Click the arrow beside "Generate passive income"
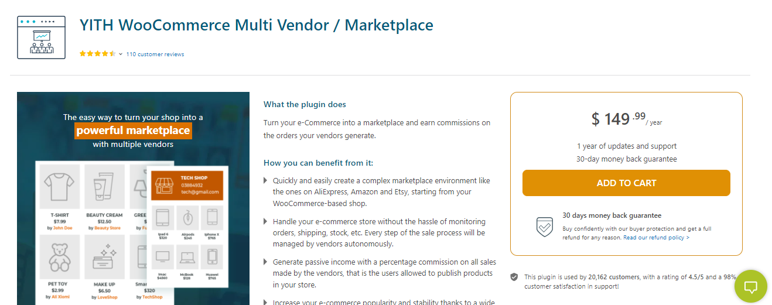Viewport: 772px width, 305px height. tap(266, 263)
